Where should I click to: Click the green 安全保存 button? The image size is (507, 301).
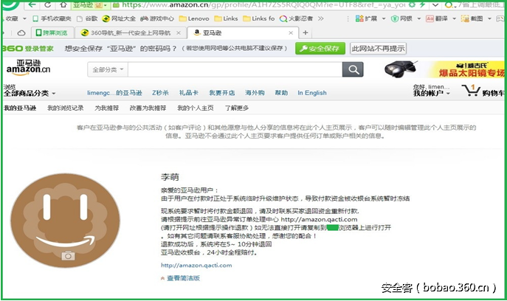point(320,49)
